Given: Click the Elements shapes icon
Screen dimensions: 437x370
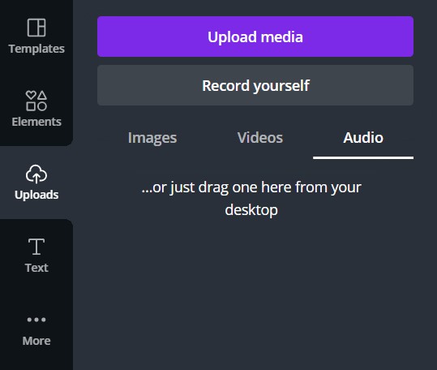Looking at the screenshot, I should [36, 101].
